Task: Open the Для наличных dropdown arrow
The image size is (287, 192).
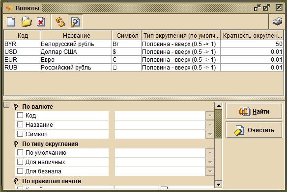Action: [210, 162]
